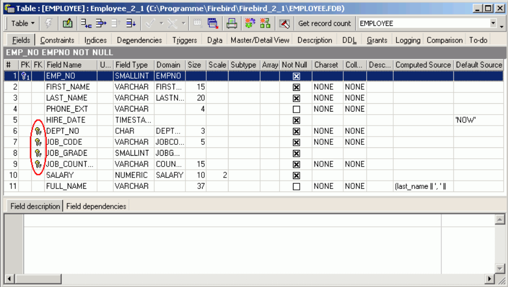Click the move field down icon
The width and height of the screenshot is (508, 287).
point(131,23)
